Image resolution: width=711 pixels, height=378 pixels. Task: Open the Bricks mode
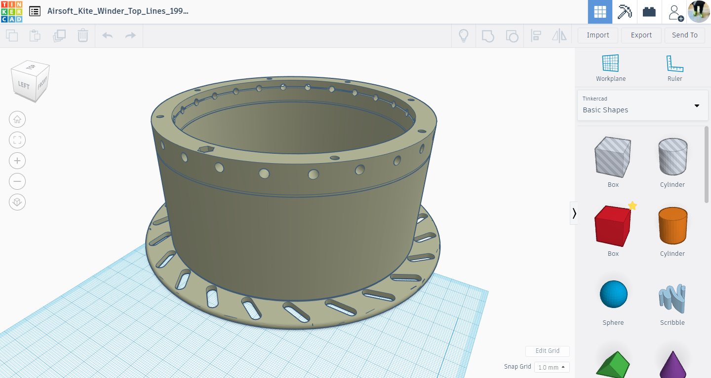649,12
